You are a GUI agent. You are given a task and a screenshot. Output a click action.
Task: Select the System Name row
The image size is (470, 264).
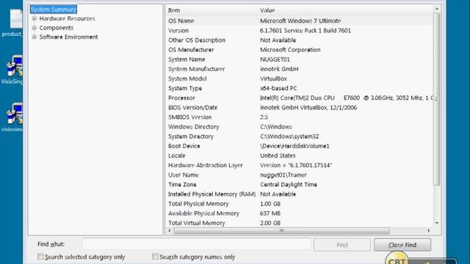coord(299,59)
